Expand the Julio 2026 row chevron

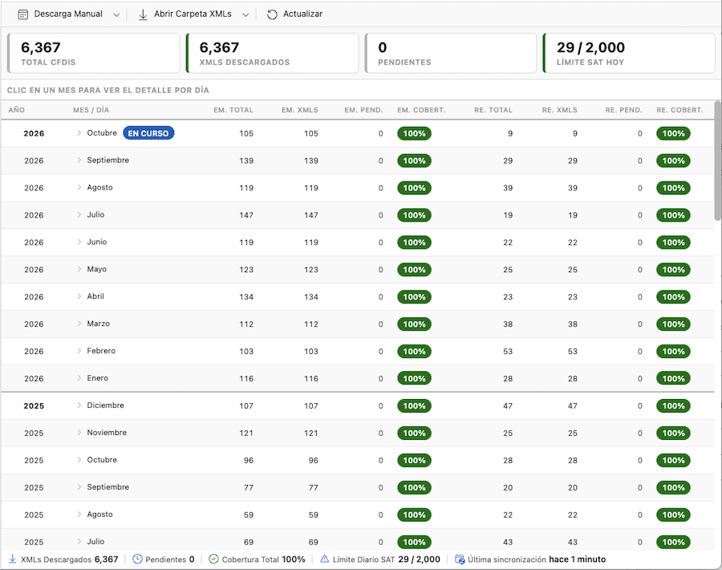pyautogui.click(x=79, y=214)
